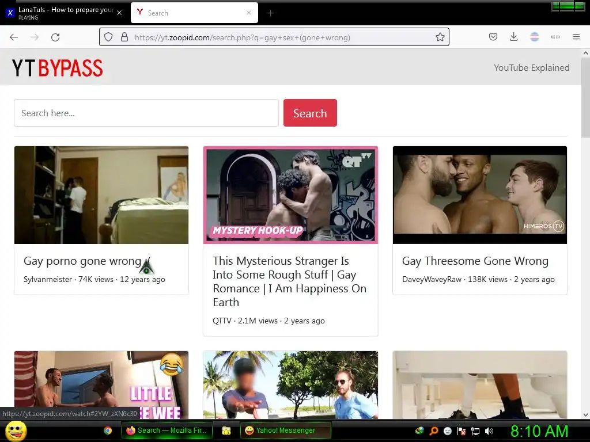Open the Firefox hamburger menu
Screen dimensions: 590x442
coord(576,37)
